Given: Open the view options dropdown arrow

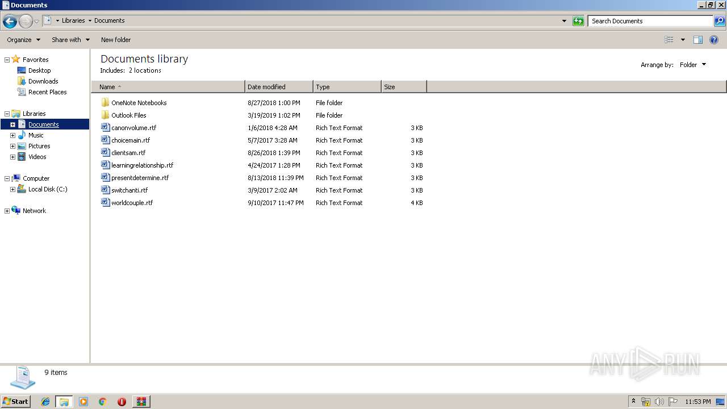Looking at the screenshot, I should pyautogui.click(x=683, y=40).
